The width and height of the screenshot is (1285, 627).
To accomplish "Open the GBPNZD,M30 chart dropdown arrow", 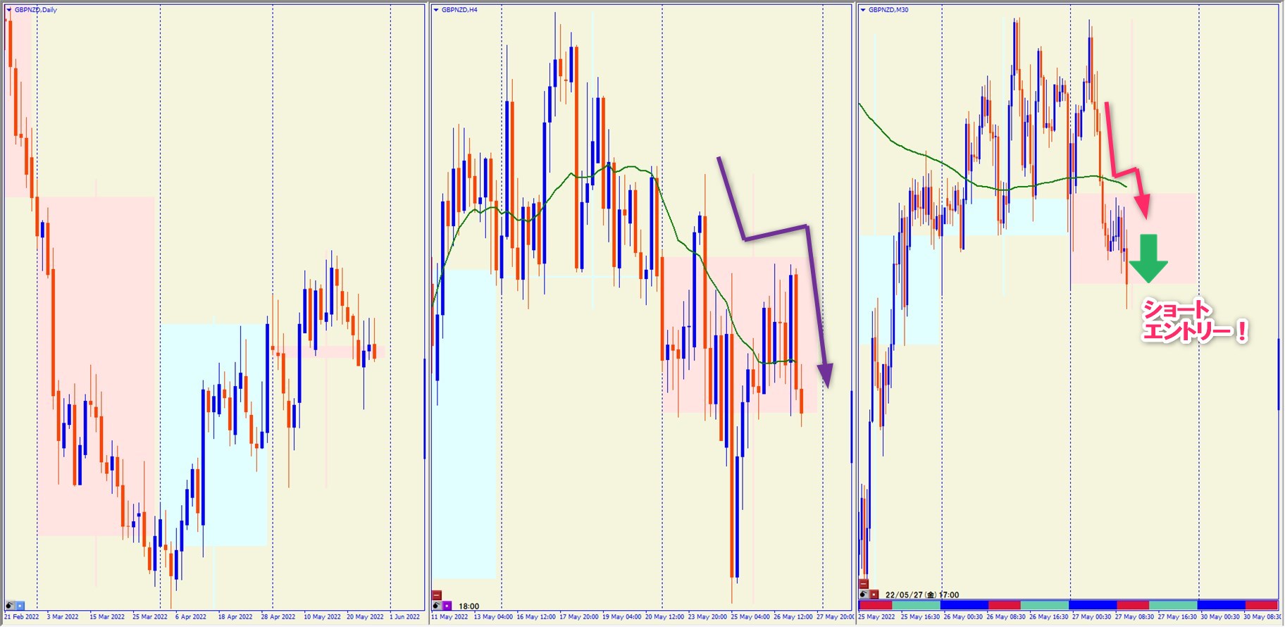I will [863, 10].
